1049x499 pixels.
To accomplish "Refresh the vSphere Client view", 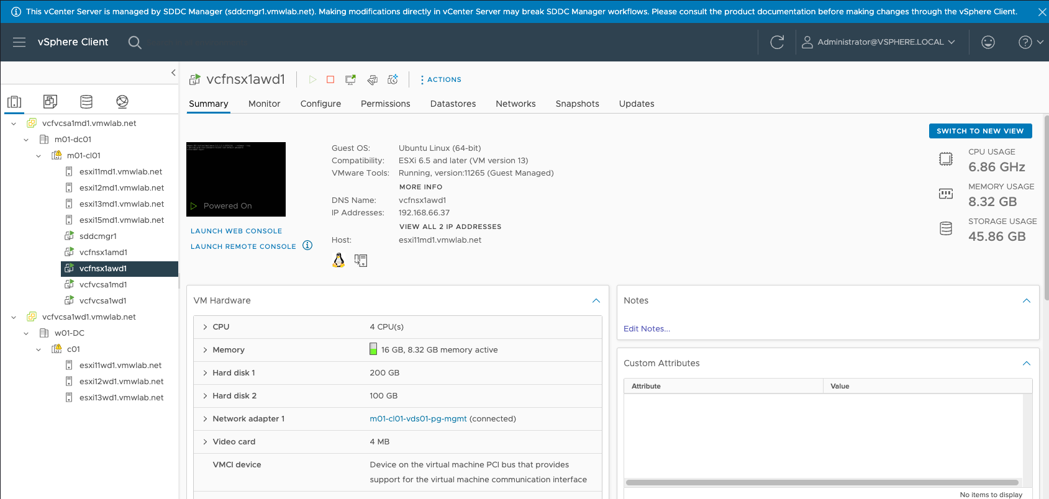I will tap(777, 42).
